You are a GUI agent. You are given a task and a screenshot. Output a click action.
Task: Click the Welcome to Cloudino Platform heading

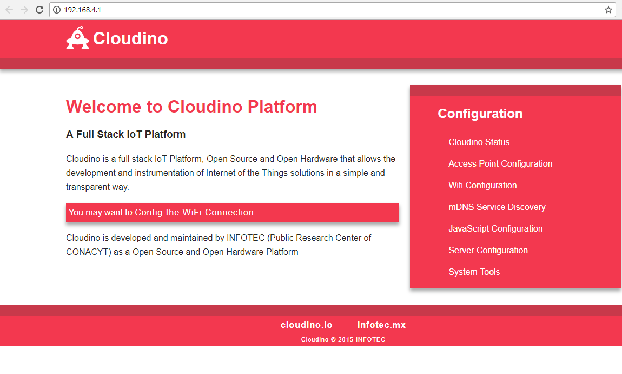click(x=191, y=107)
